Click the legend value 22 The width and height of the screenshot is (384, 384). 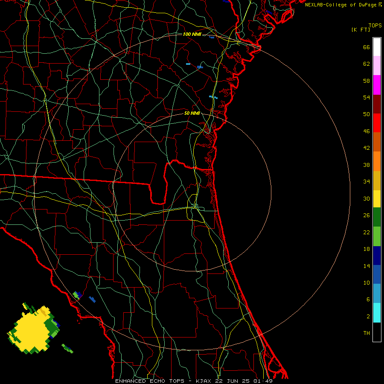coord(367,232)
